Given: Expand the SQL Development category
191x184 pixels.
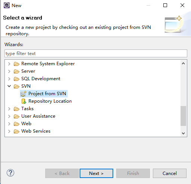Looking at the screenshot, I should [9, 79].
